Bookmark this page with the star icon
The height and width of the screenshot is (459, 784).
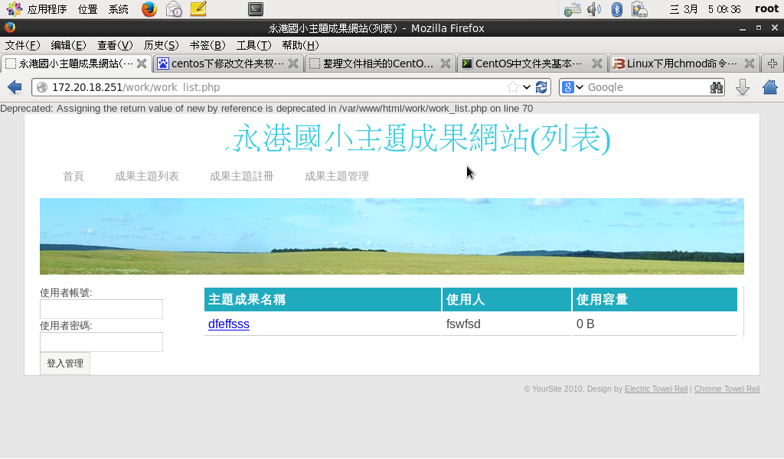[x=512, y=87]
